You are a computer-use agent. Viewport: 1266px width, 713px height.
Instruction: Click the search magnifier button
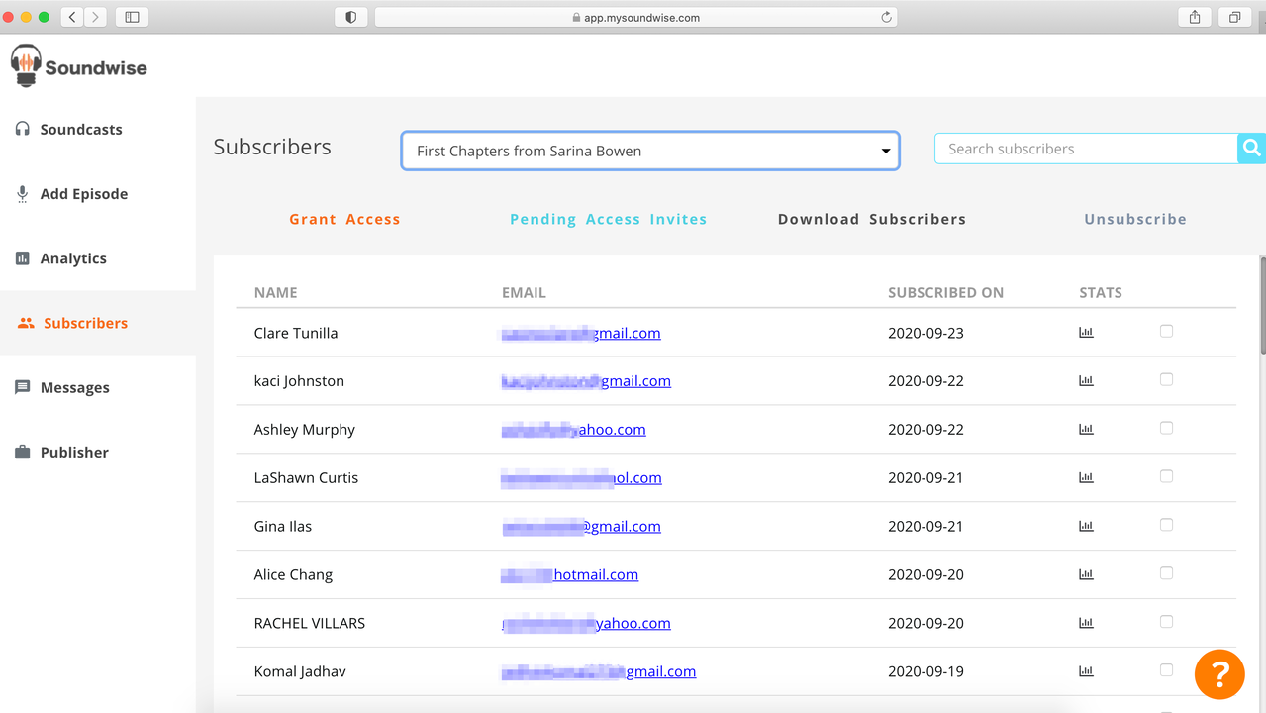pyautogui.click(x=1251, y=149)
